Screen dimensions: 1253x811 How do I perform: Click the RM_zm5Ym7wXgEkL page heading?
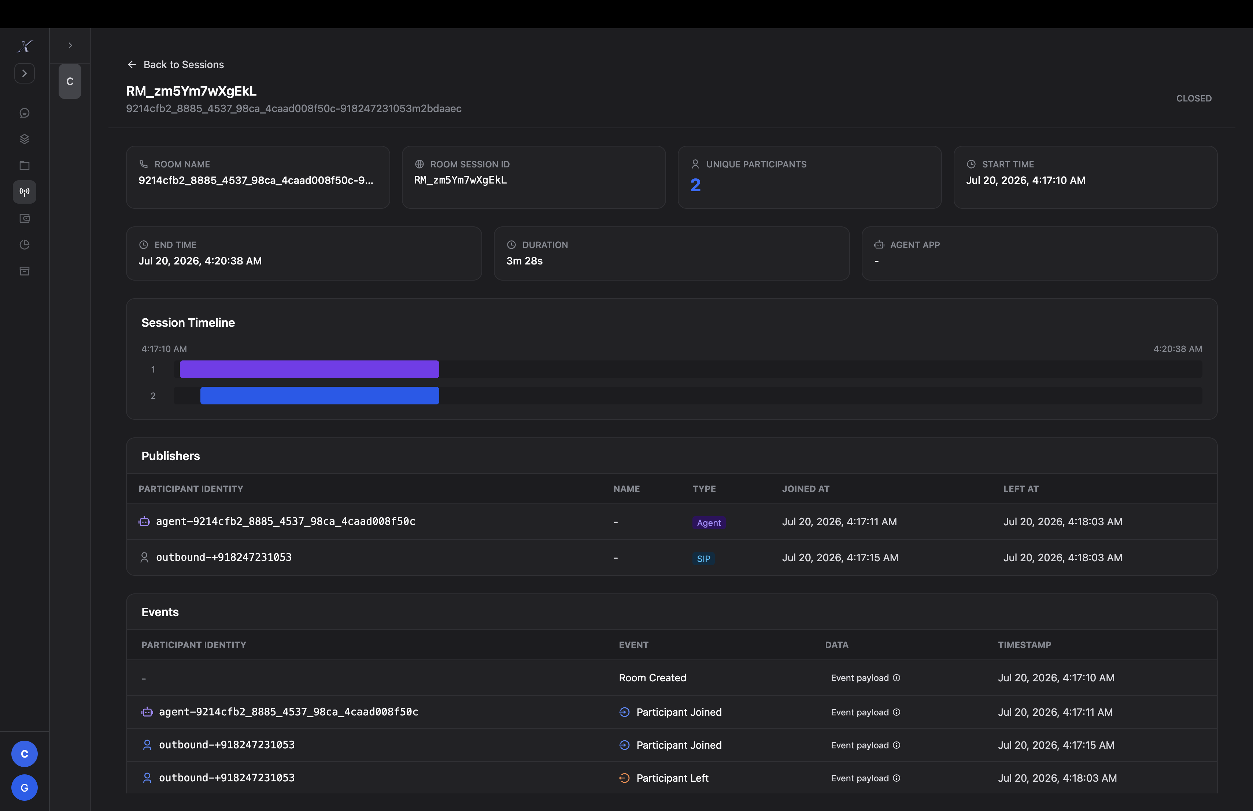pos(191,91)
